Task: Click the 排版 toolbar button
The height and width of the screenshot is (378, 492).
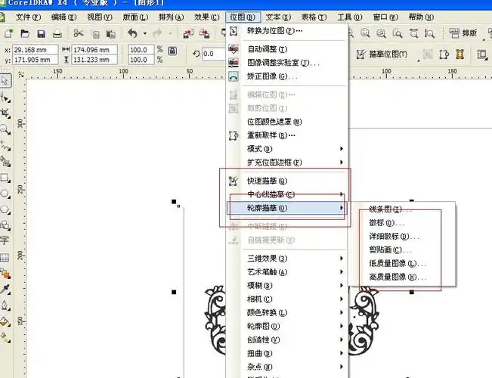Action: pyautogui.click(x=463, y=33)
